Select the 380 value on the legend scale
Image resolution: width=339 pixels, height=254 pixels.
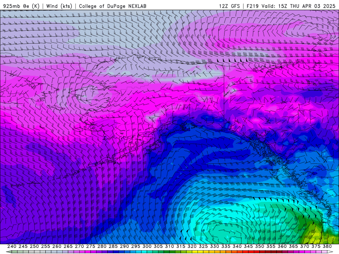pos(327,246)
